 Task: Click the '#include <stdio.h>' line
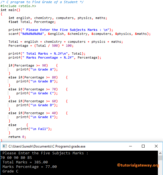(18, 6)
